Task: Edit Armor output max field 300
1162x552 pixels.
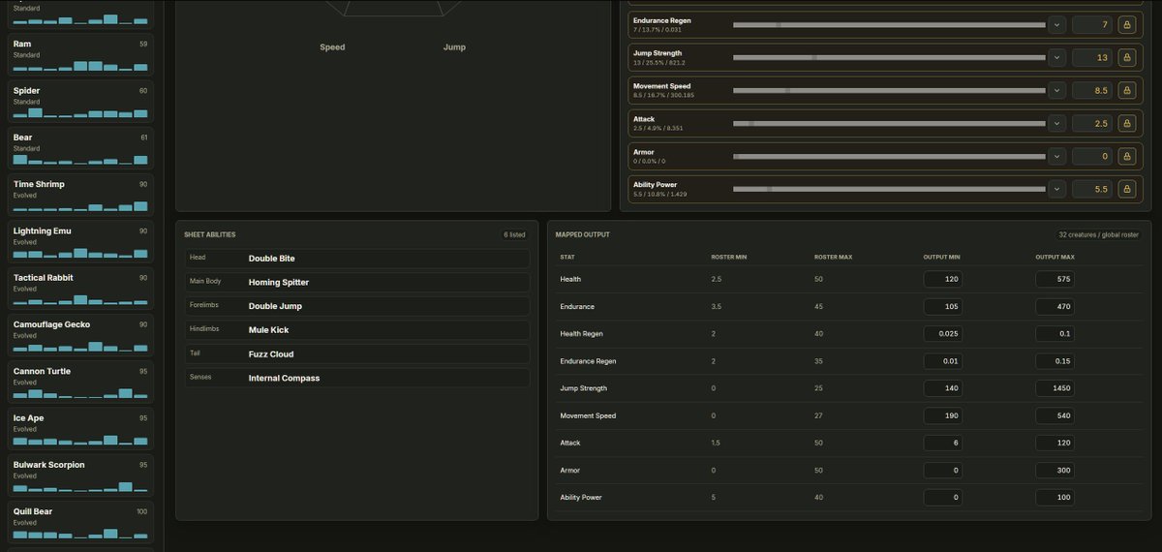Action: pyautogui.click(x=1055, y=470)
